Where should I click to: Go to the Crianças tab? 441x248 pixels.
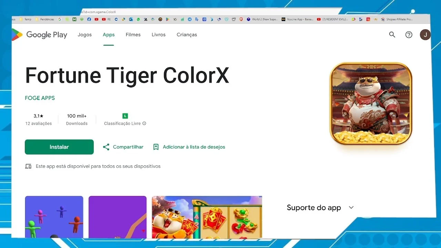coord(187,34)
